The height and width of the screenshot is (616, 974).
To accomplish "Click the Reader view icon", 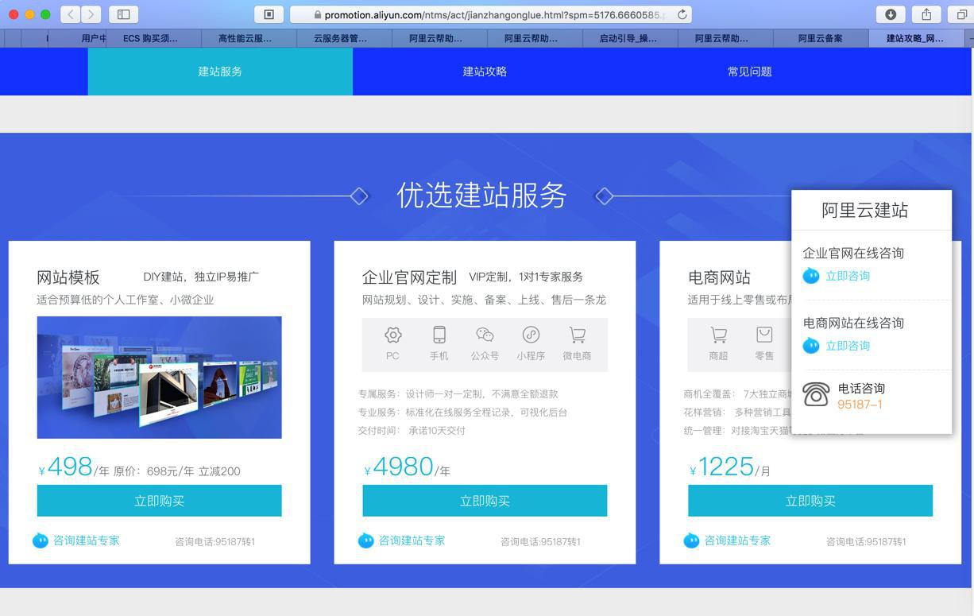I will pyautogui.click(x=269, y=14).
